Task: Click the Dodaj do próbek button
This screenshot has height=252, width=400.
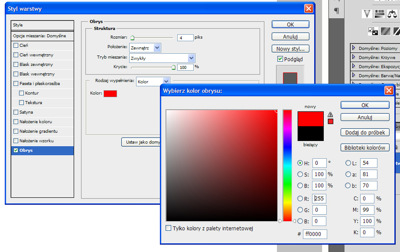Action: point(365,133)
